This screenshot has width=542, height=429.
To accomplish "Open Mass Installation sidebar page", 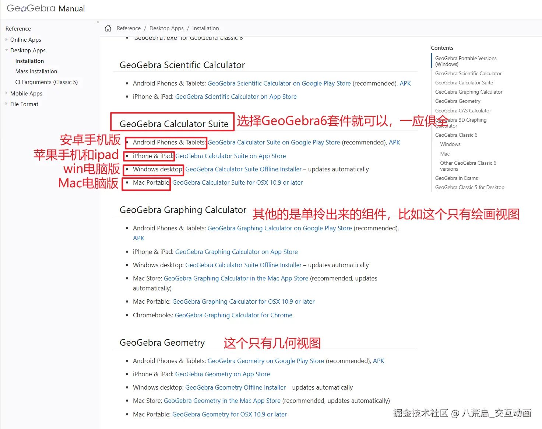I will pyautogui.click(x=36, y=71).
